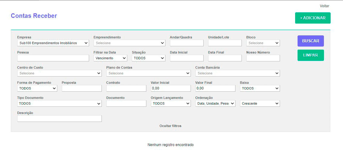Clear filters with the LIMPAR button
The image size is (343, 163).
pos(311,55)
